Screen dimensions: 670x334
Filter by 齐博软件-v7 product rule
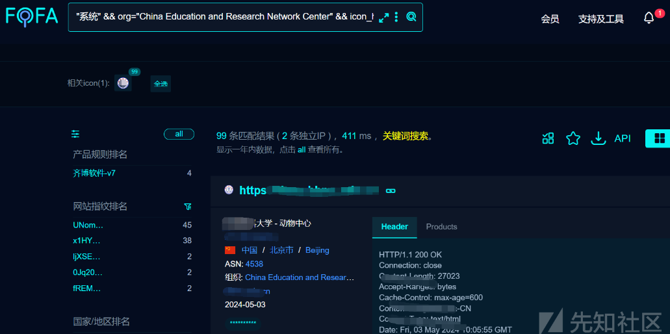click(x=94, y=173)
